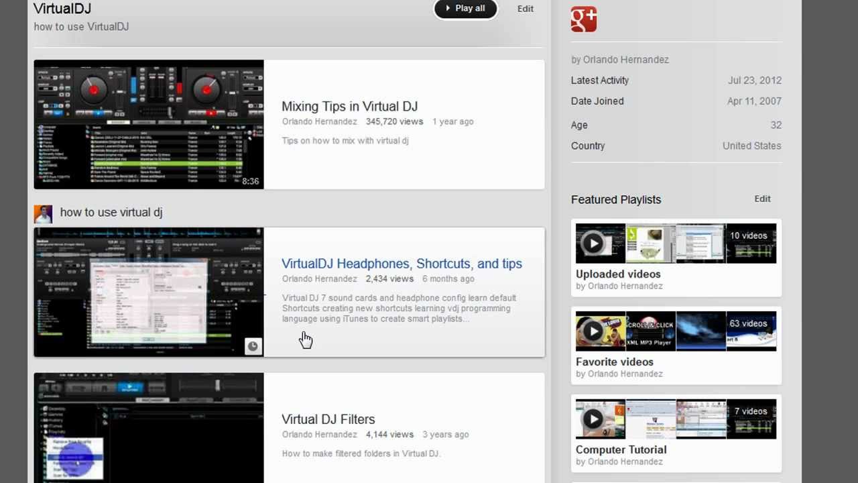
Task: Click the '6 months ago' text
Action: [448, 278]
